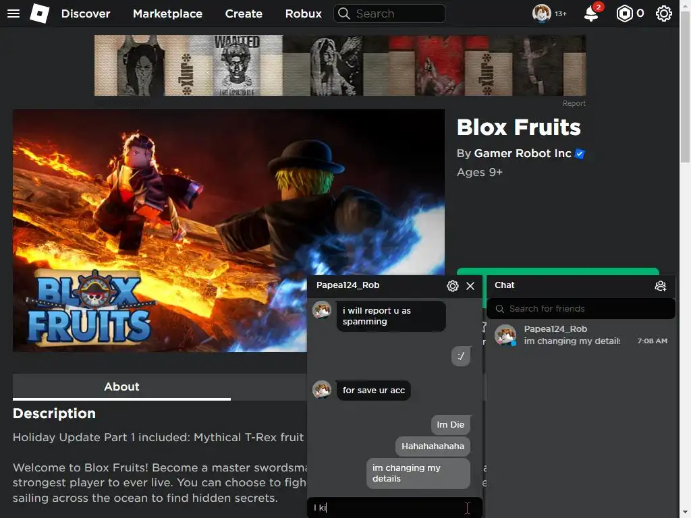The width and height of the screenshot is (691, 518).
Task: Open the hamburger navigation menu
Action: point(13,13)
